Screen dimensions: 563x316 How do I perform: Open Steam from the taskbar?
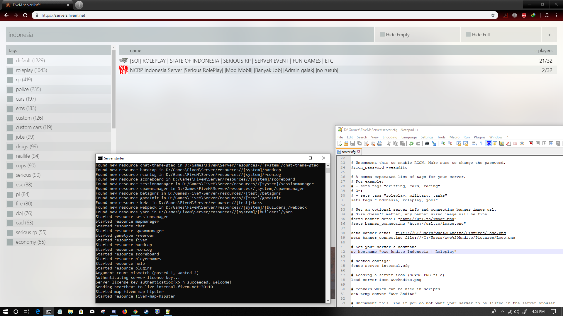tap(146, 312)
